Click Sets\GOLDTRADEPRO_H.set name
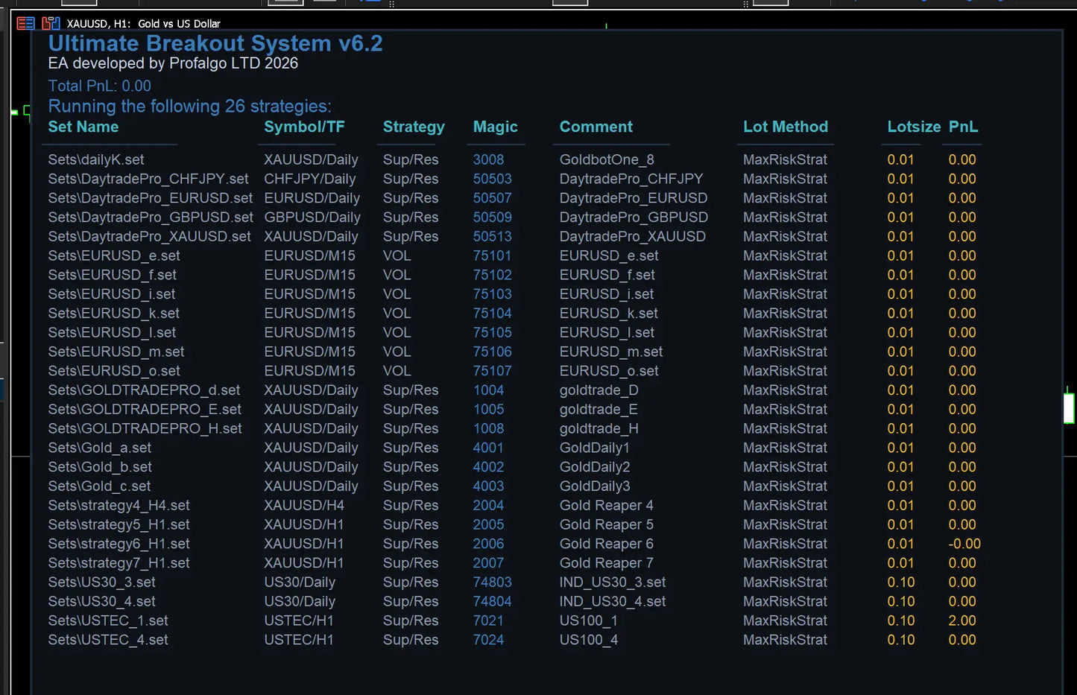Viewport: 1077px width, 695px height. click(x=145, y=428)
